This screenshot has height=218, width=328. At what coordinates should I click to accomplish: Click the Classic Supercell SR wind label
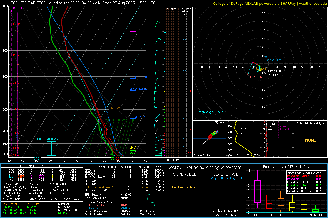tap(284, 128)
